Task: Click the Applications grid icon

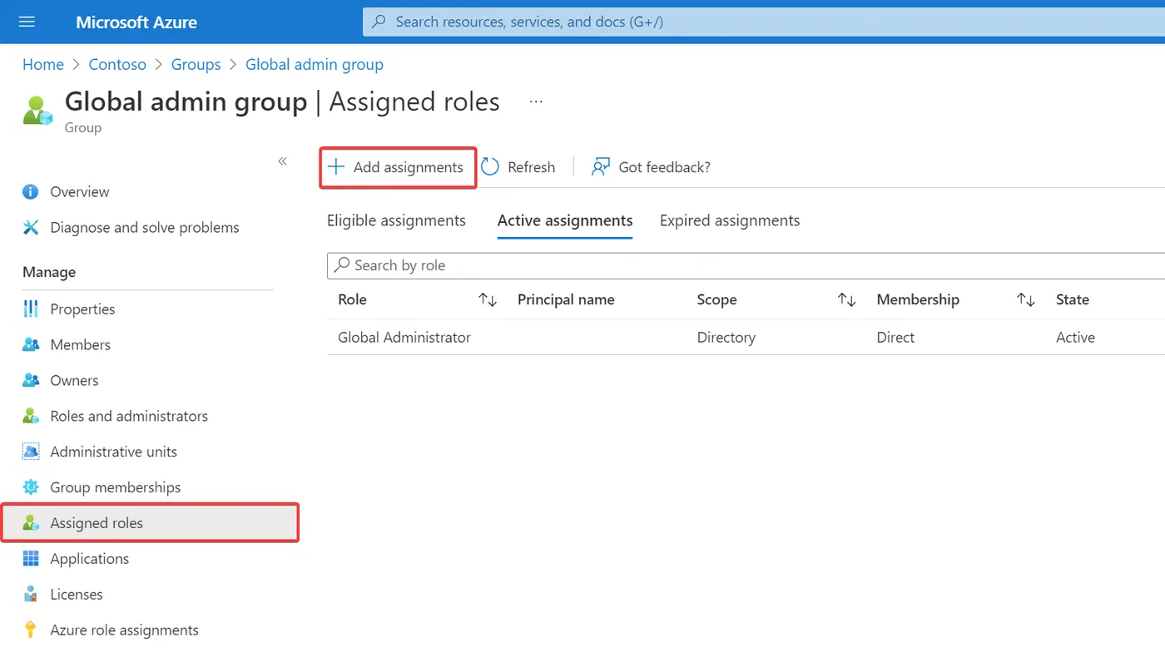Action: click(31, 559)
